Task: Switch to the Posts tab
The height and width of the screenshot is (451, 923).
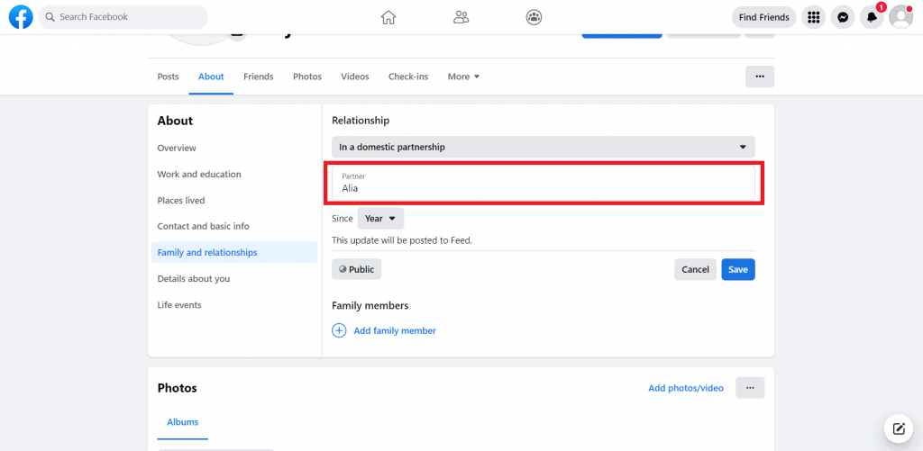Action: point(168,77)
